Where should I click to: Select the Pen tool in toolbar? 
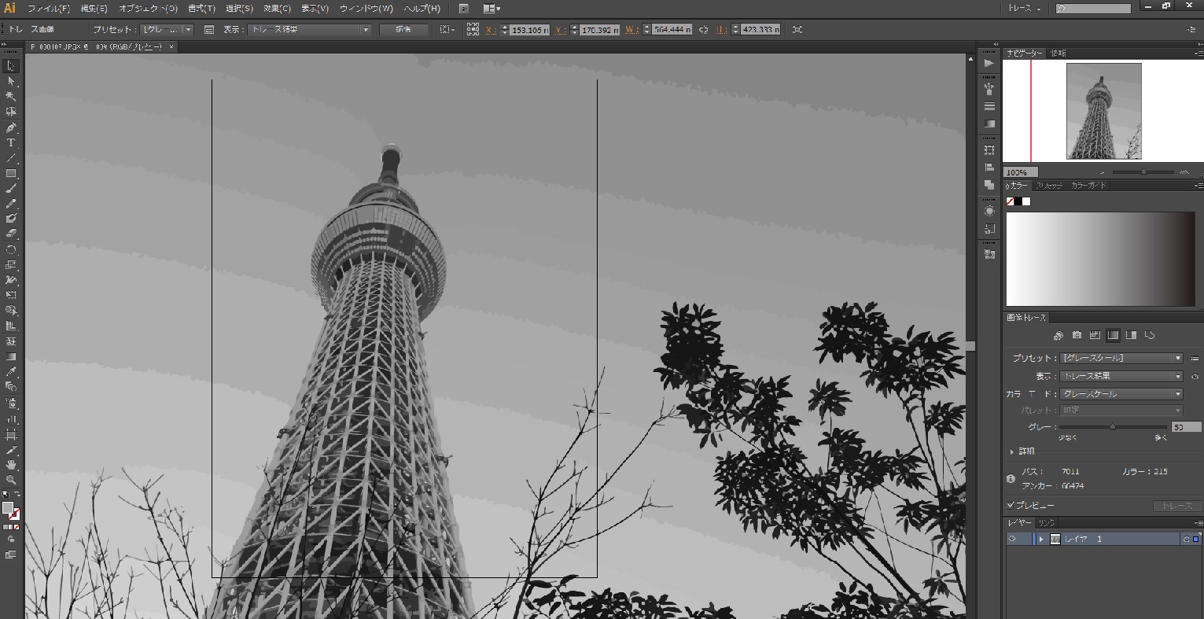pyautogui.click(x=11, y=127)
